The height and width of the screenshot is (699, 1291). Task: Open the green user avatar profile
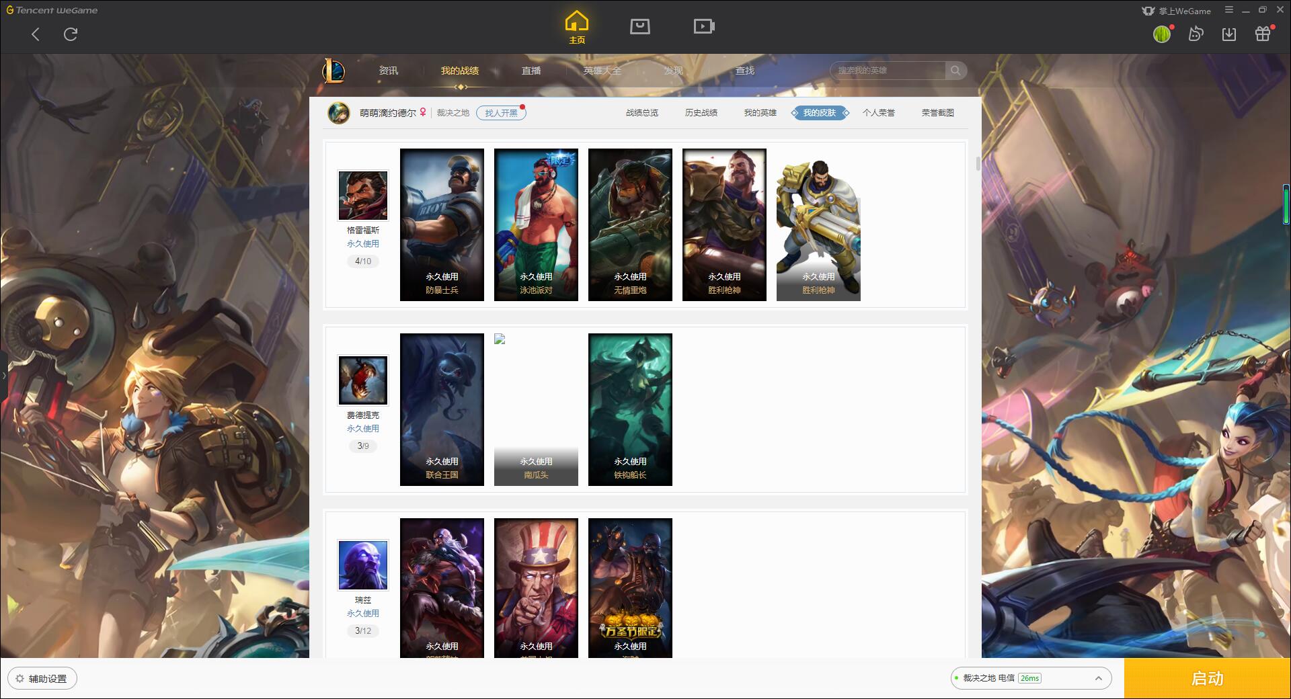point(1162,34)
